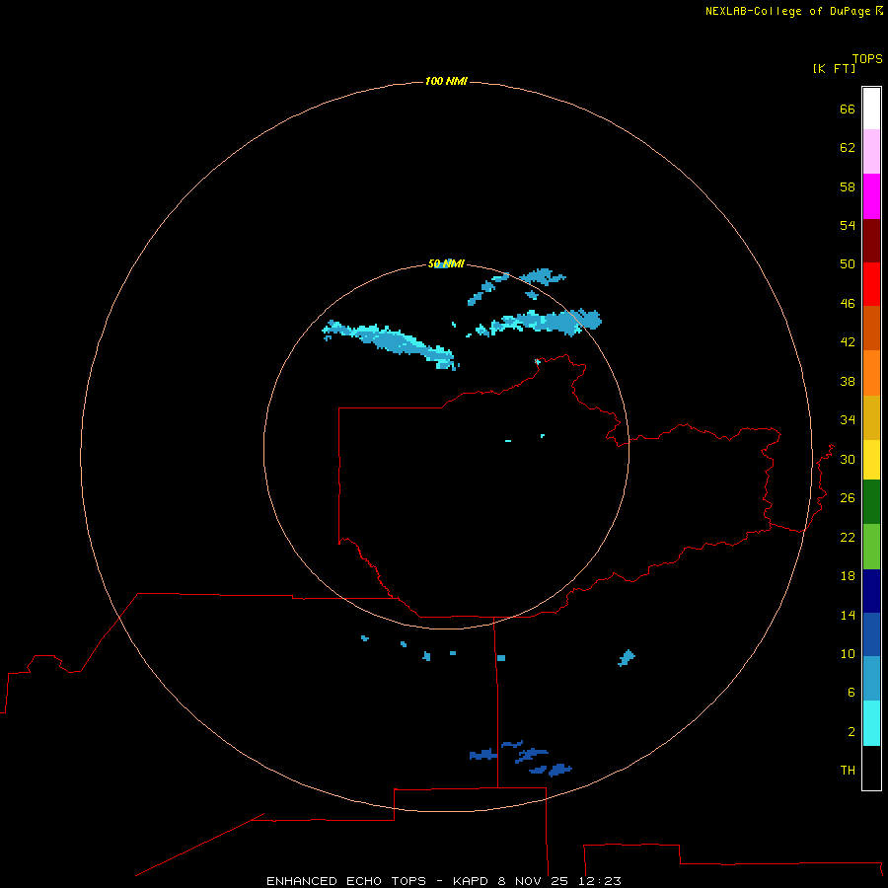Click the "50" legend value
888x888 pixels.
[x=848, y=263]
